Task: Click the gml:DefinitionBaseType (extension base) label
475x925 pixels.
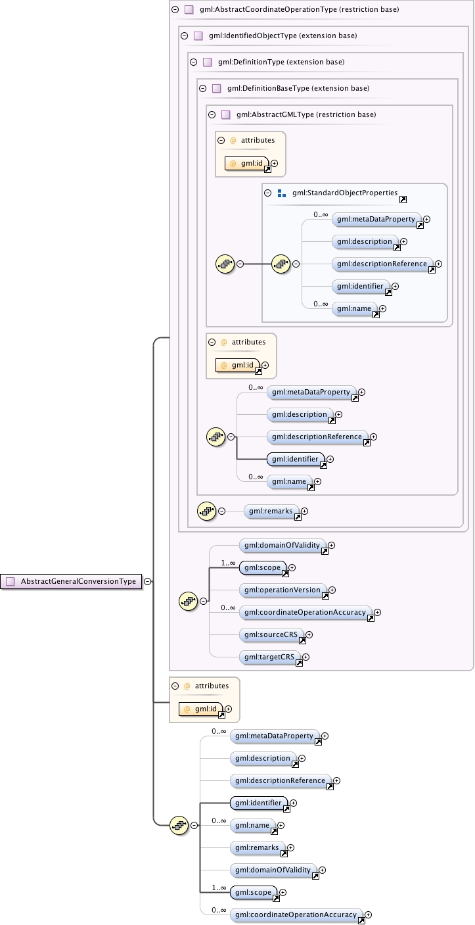Action: pyautogui.click(x=298, y=88)
